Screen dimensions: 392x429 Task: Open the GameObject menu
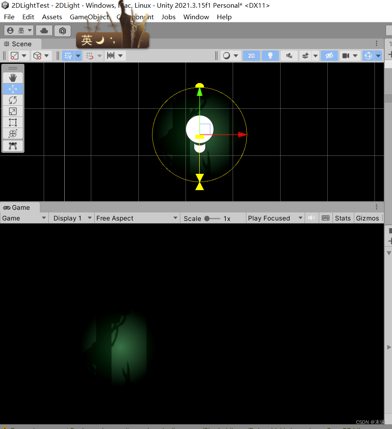[89, 17]
